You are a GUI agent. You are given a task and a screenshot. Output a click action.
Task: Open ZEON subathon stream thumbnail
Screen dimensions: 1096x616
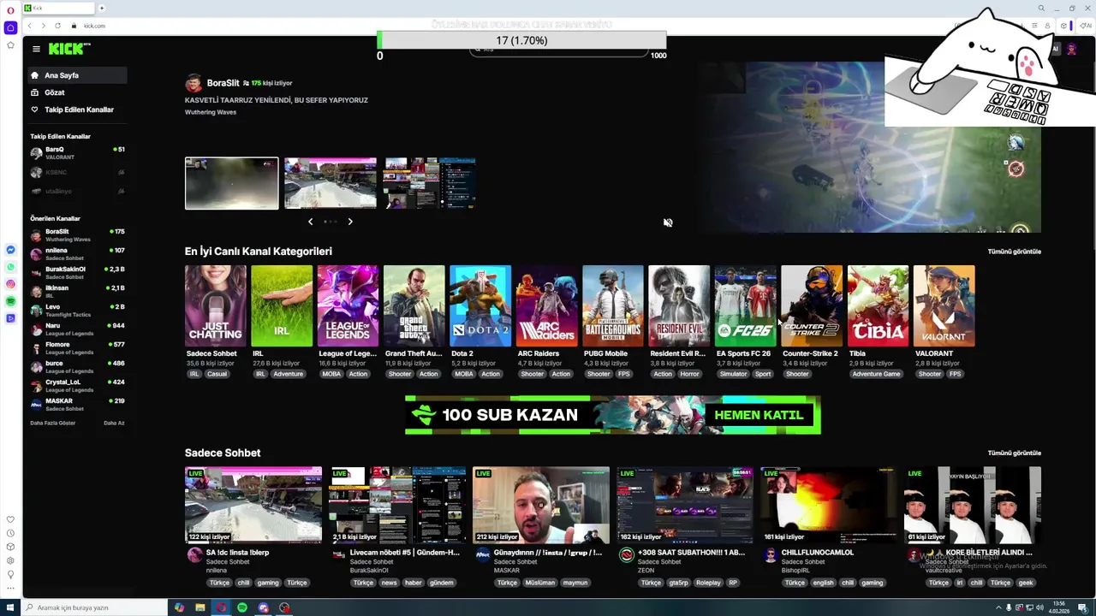[x=685, y=505]
